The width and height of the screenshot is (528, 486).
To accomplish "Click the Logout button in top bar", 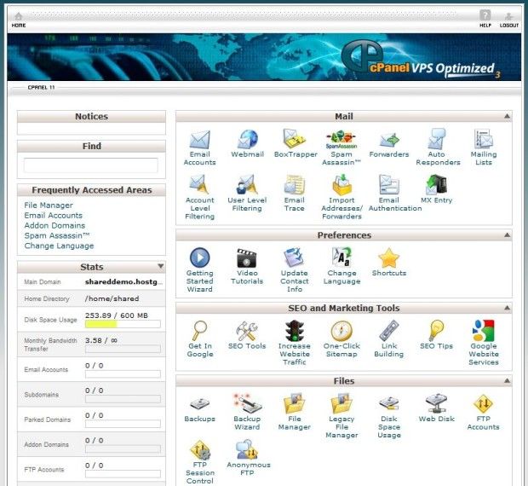I will (508, 18).
